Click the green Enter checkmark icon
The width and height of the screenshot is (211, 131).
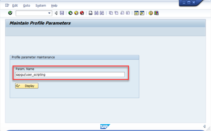pos(10,13)
